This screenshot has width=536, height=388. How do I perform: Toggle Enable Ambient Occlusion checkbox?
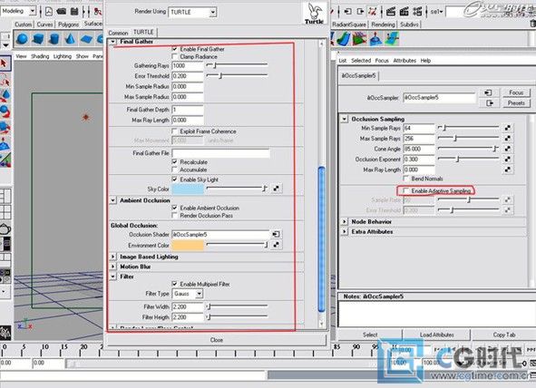[x=174, y=208]
